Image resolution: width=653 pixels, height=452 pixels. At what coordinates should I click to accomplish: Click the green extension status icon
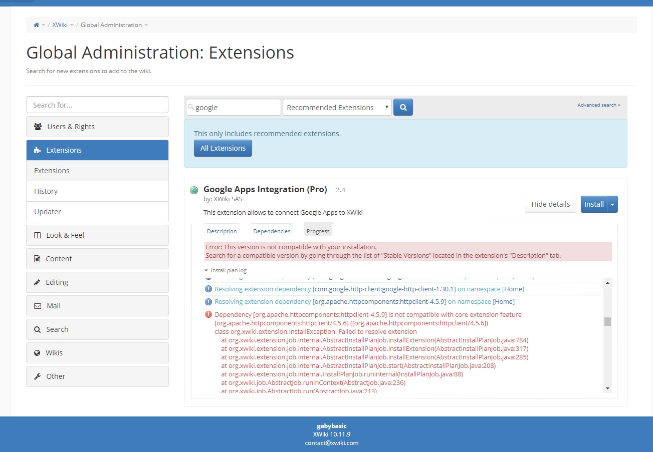(194, 190)
